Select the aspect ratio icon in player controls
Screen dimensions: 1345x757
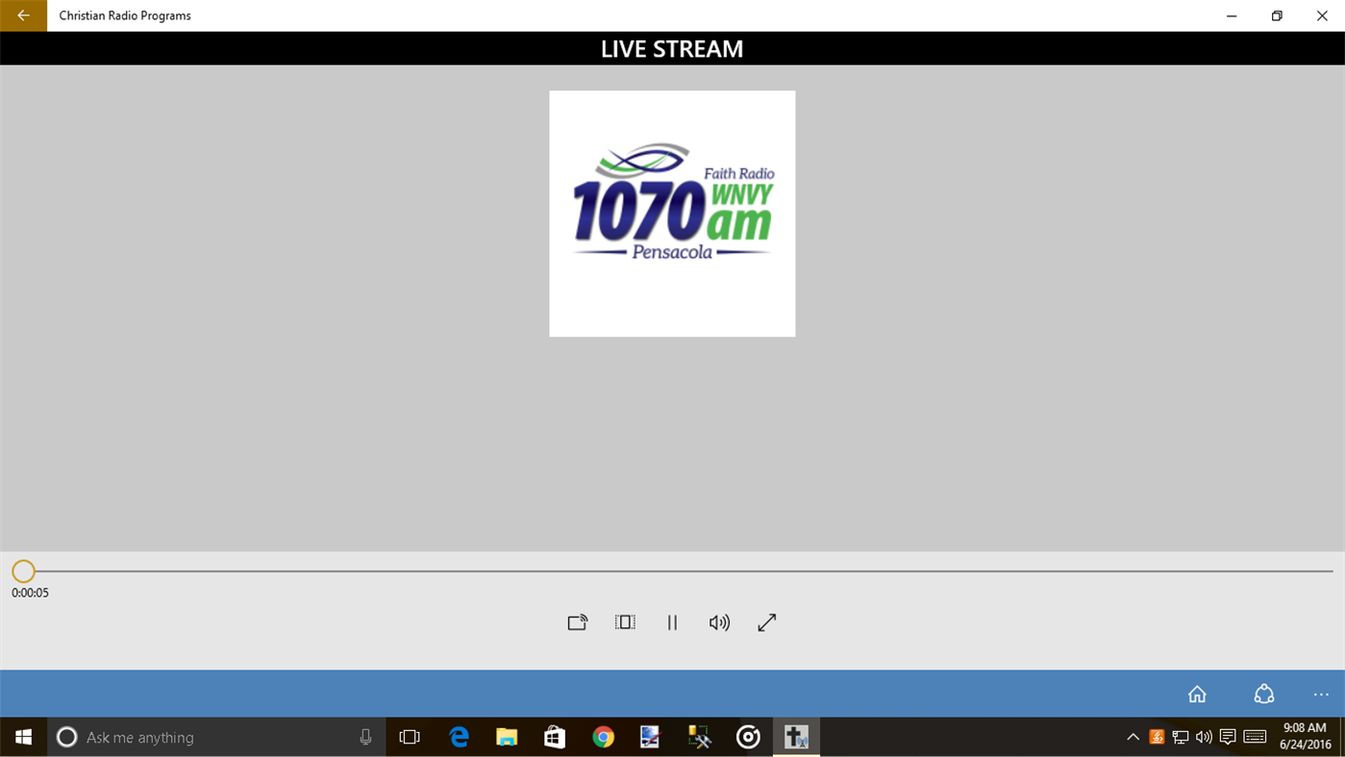click(x=624, y=621)
